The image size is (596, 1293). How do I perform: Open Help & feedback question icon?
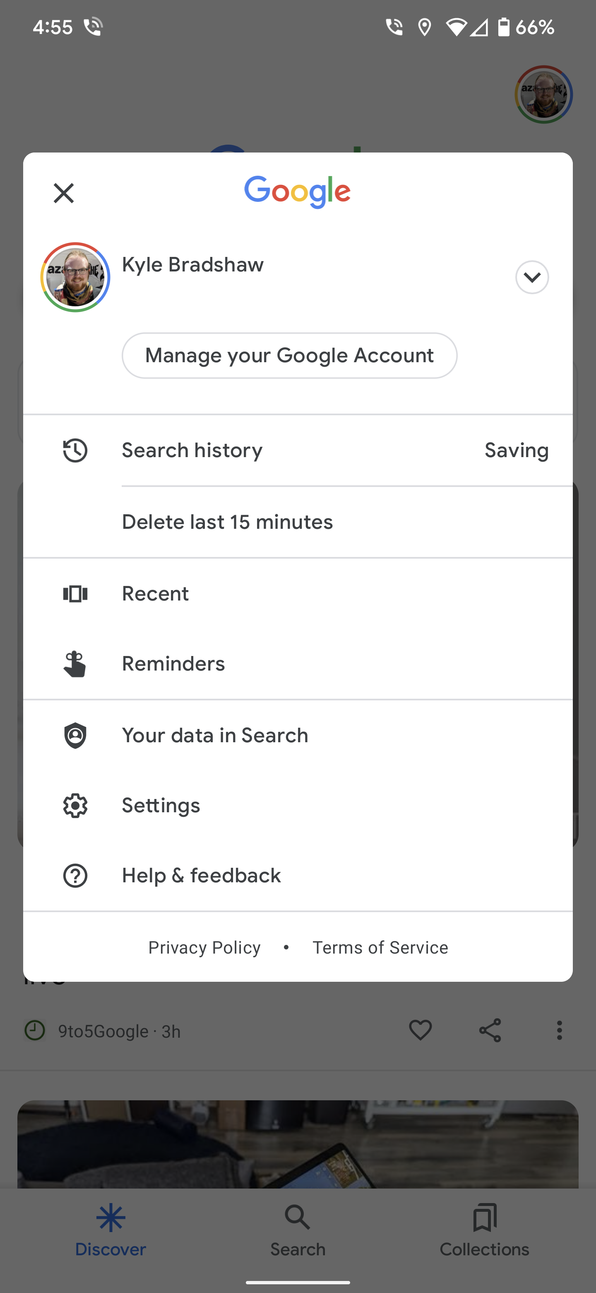pyautogui.click(x=75, y=875)
